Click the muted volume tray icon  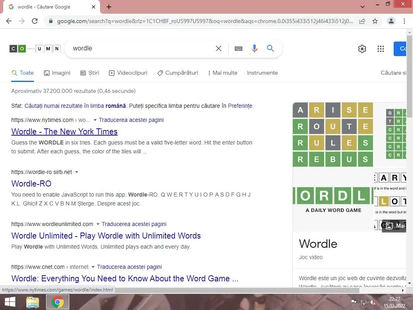pos(373,302)
